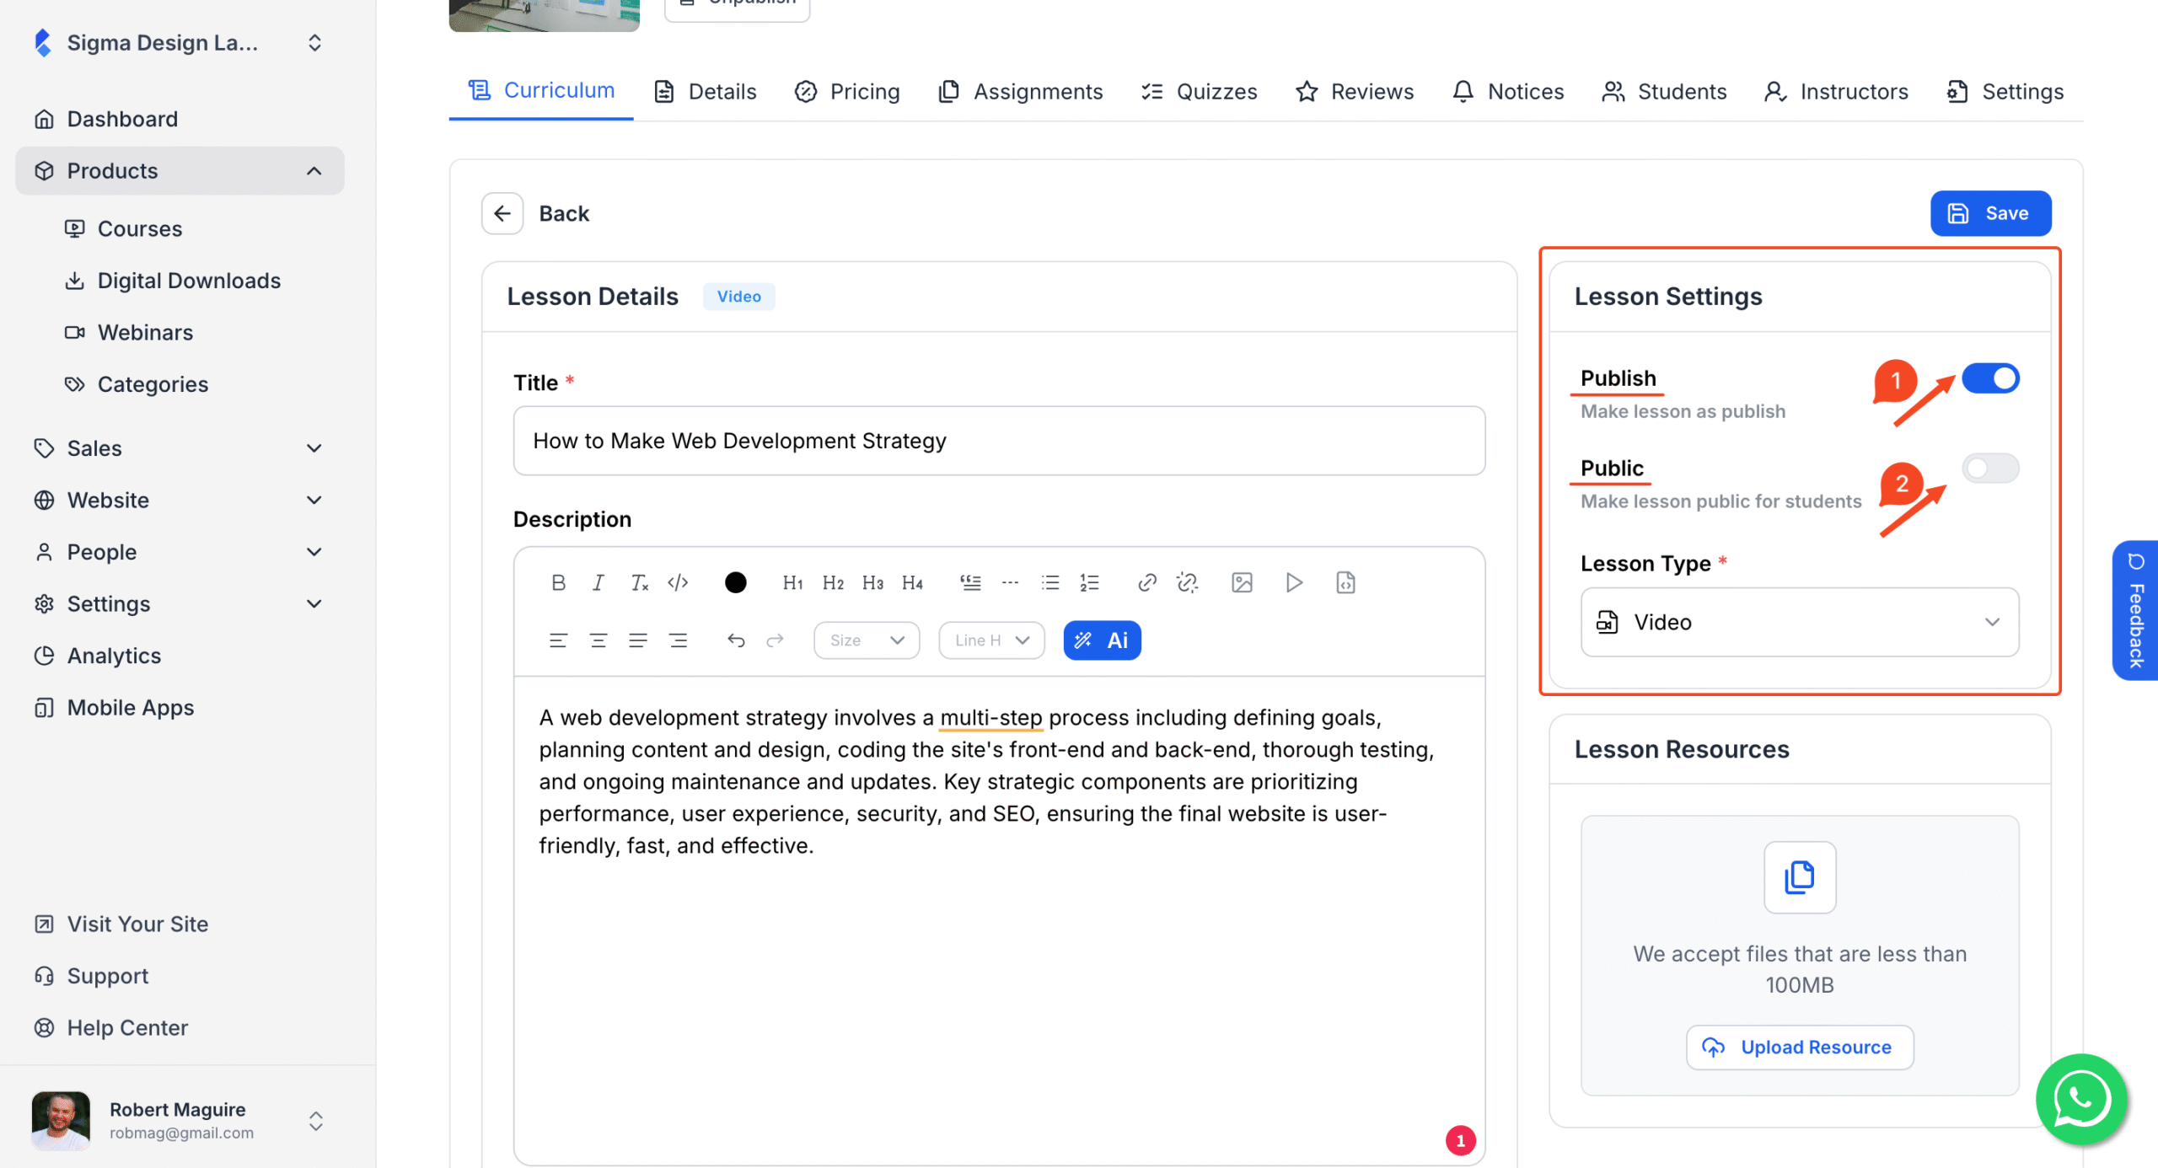Select the numbered list icon
Viewport: 2158px width, 1168px height.
pyautogui.click(x=1089, y=582)
